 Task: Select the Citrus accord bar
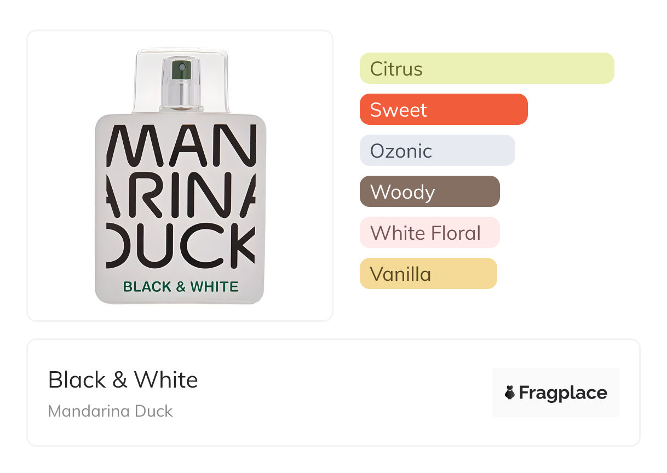(486, 68)
